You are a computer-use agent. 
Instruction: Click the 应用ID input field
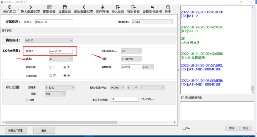click(x=61, y=51)
